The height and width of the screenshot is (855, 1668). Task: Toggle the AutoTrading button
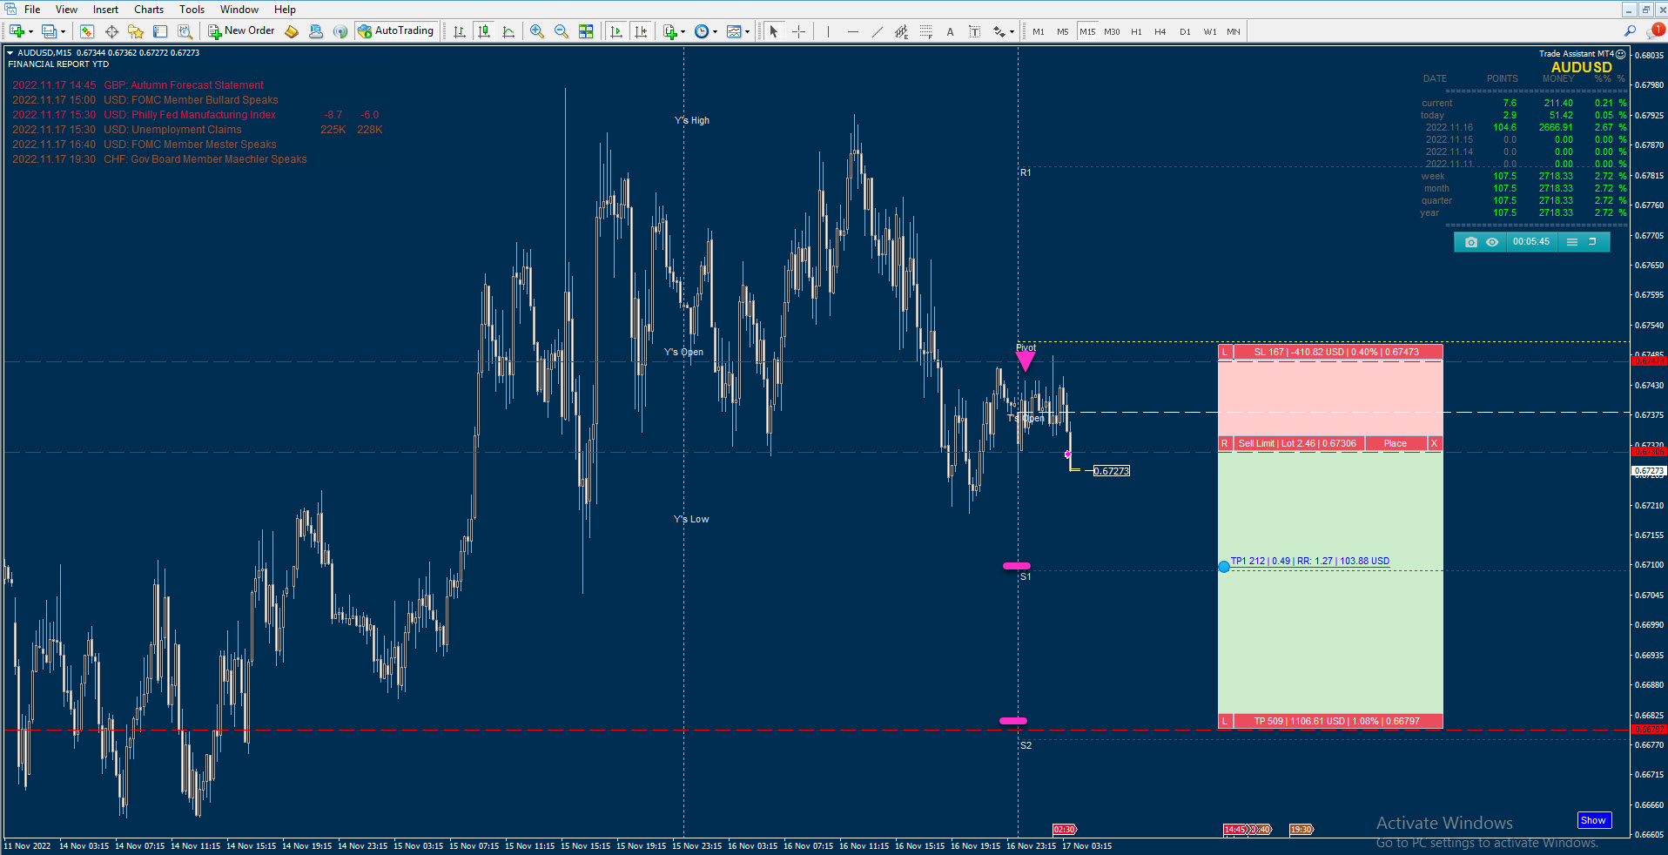click(396, 31)
